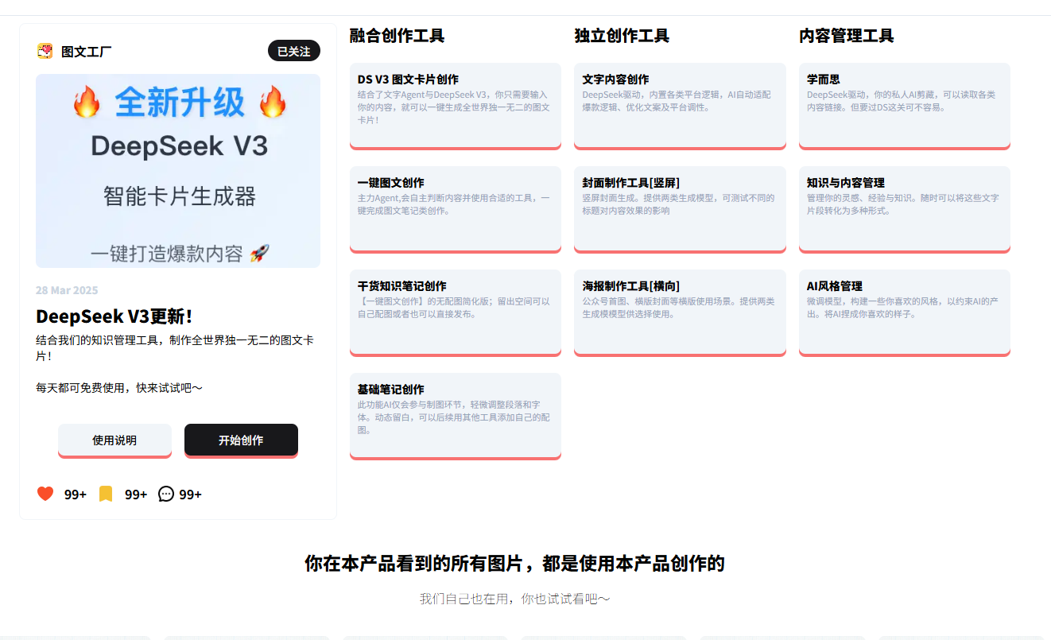Select 封面制作工具[竖屏] card
The image size is (1051, 640).
click(x=680, y=208)
